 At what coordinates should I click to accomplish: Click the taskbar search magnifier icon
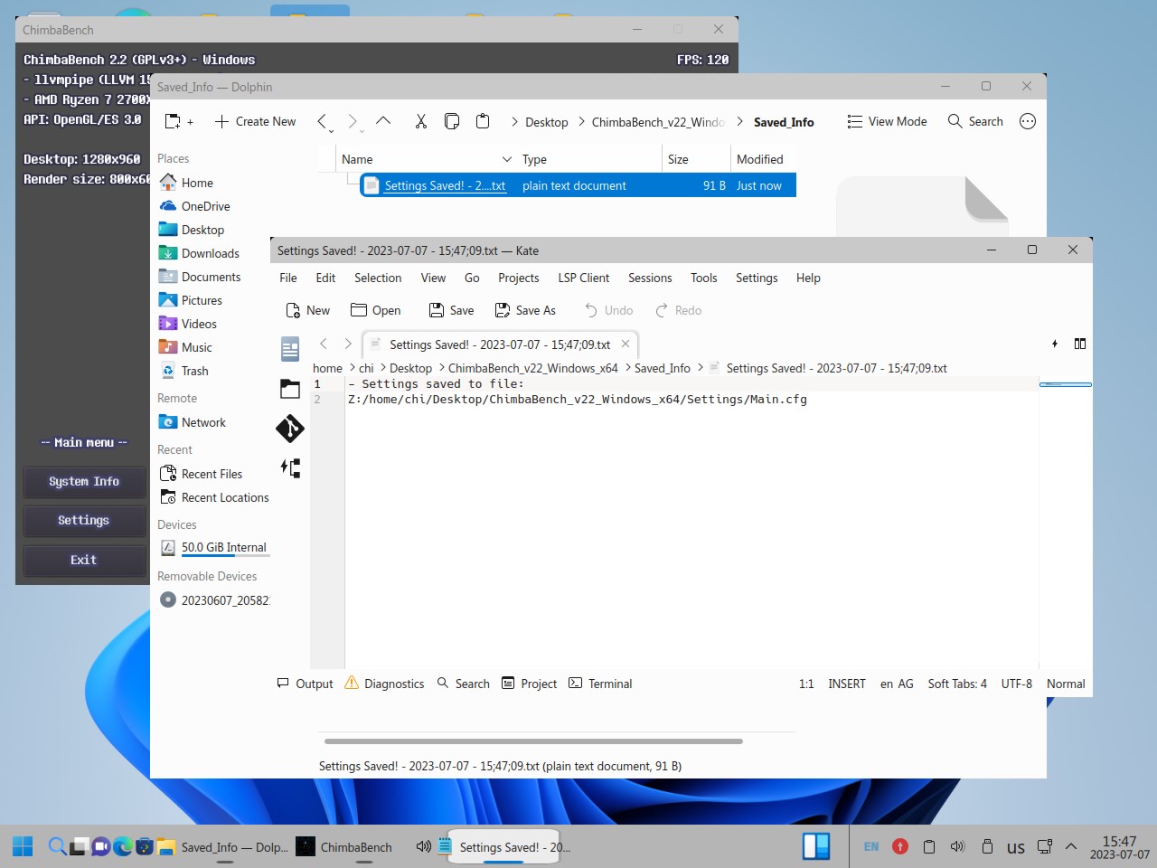(57, 846)
